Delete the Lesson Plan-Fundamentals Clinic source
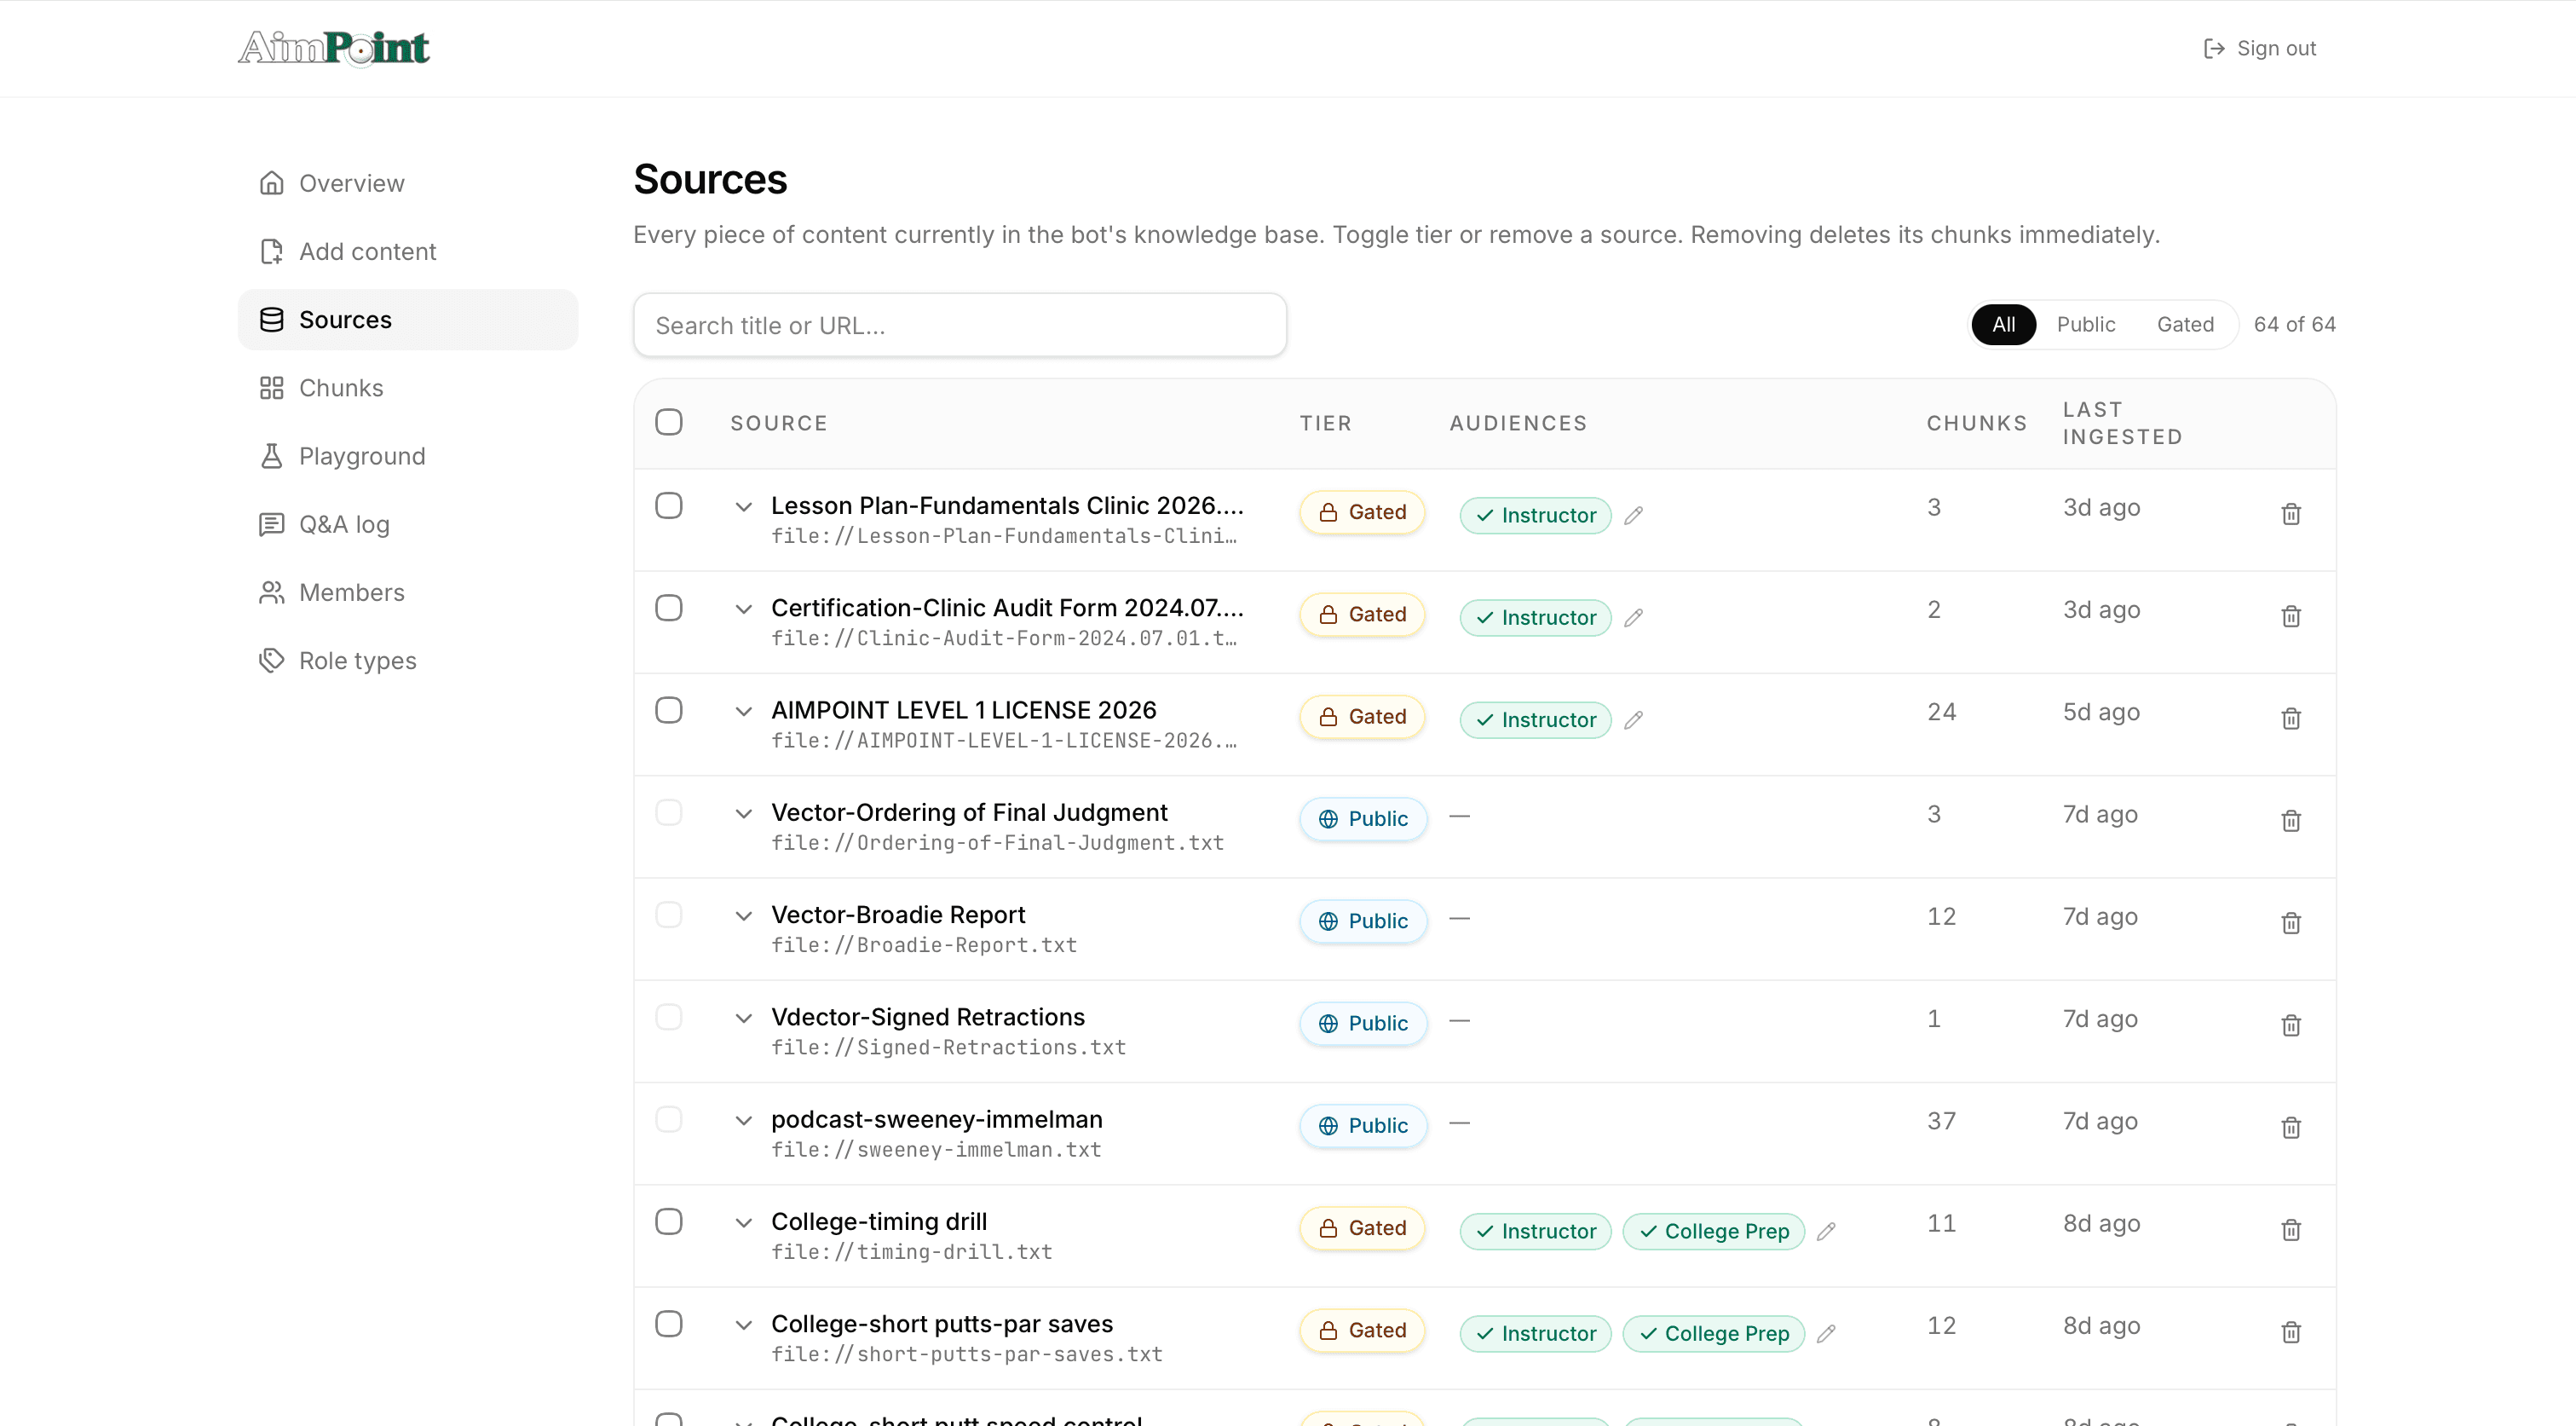The image size is (2576, 1426). (x=2291, y=514)
